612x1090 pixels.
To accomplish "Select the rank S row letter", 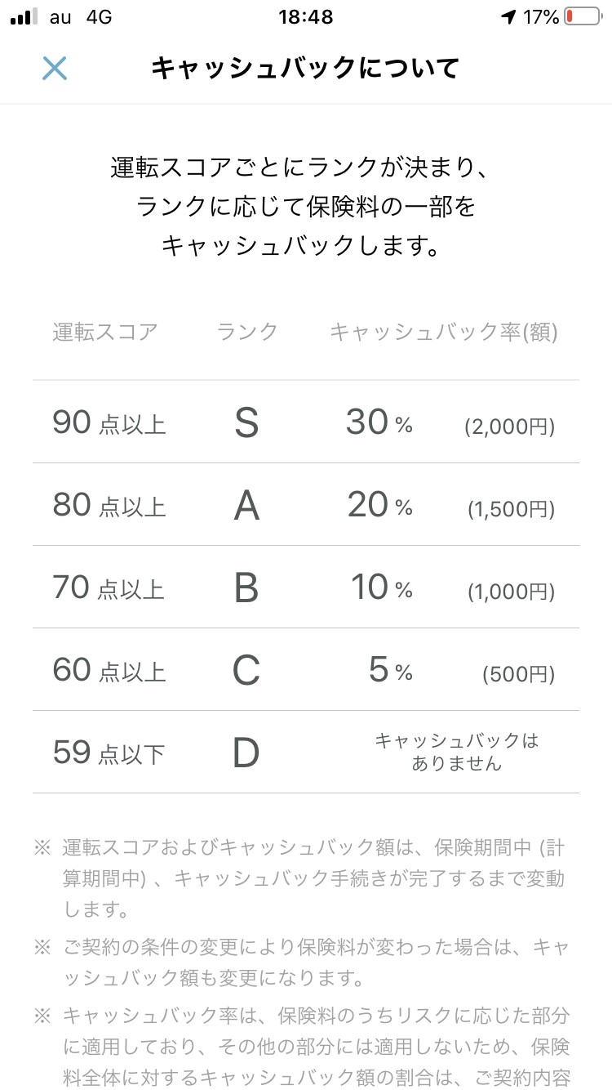I will tap(246, 423).
